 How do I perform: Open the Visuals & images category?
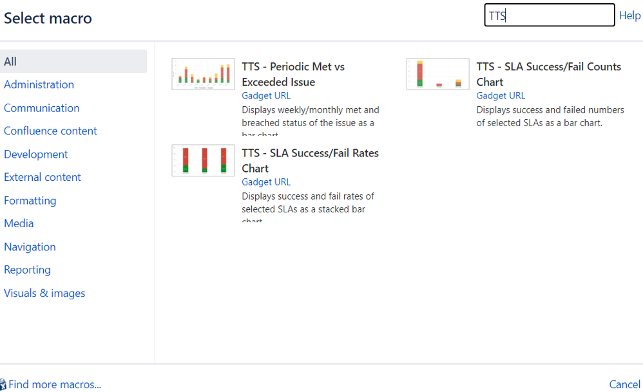click(x=44, y=294)
